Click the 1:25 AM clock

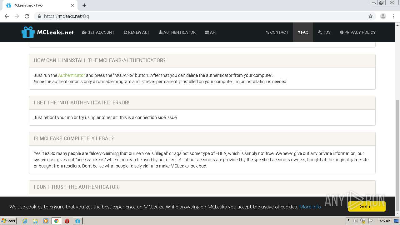(384, 221)
